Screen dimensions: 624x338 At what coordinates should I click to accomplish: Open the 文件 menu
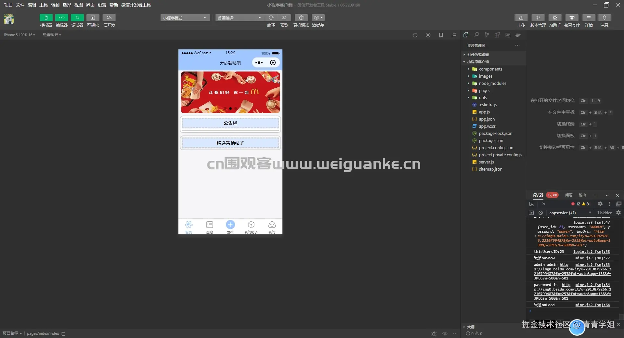[x=20, y=5]
